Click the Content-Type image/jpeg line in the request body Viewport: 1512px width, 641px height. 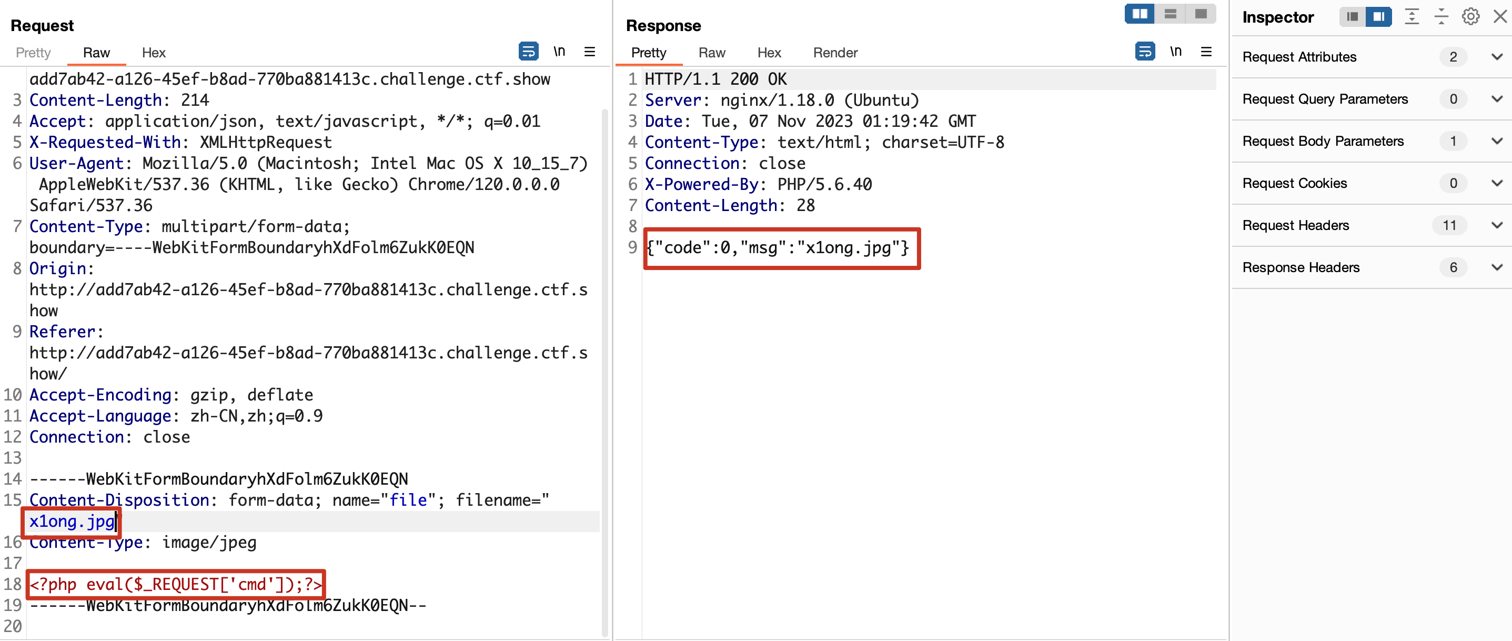coord(143,542)
